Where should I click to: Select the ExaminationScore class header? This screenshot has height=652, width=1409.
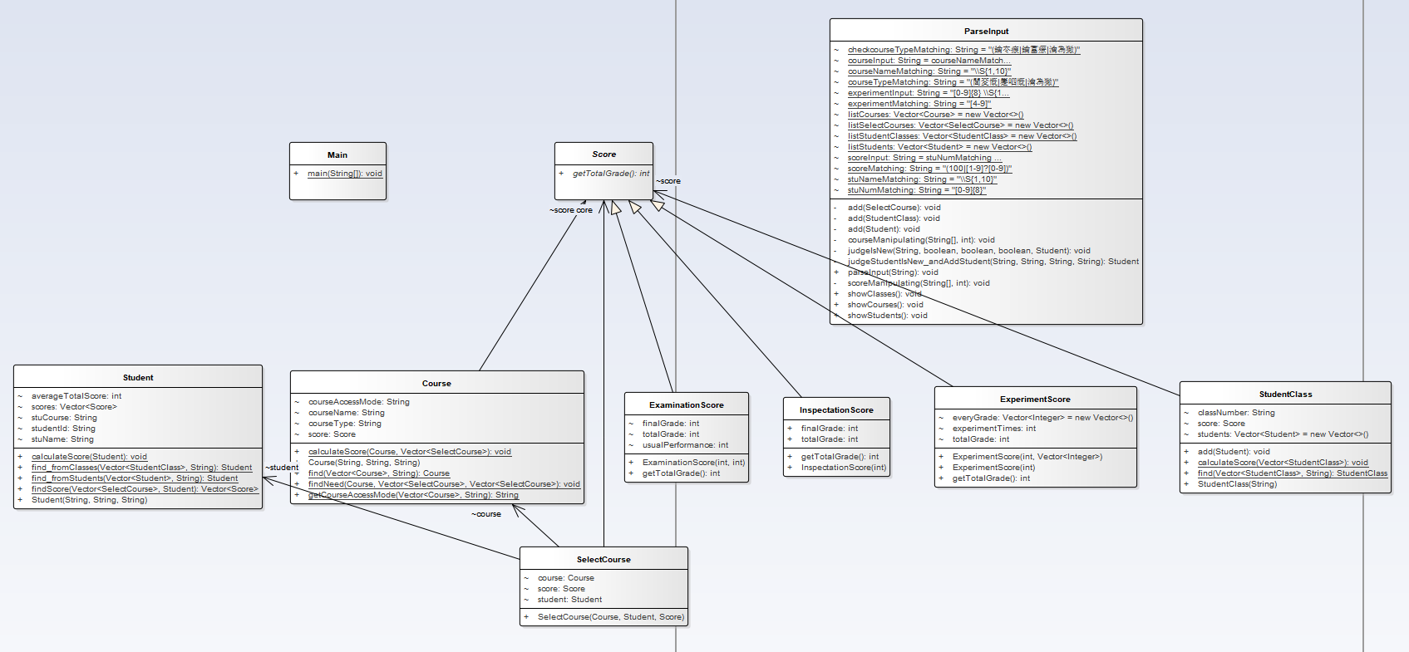tap(687, 404)
